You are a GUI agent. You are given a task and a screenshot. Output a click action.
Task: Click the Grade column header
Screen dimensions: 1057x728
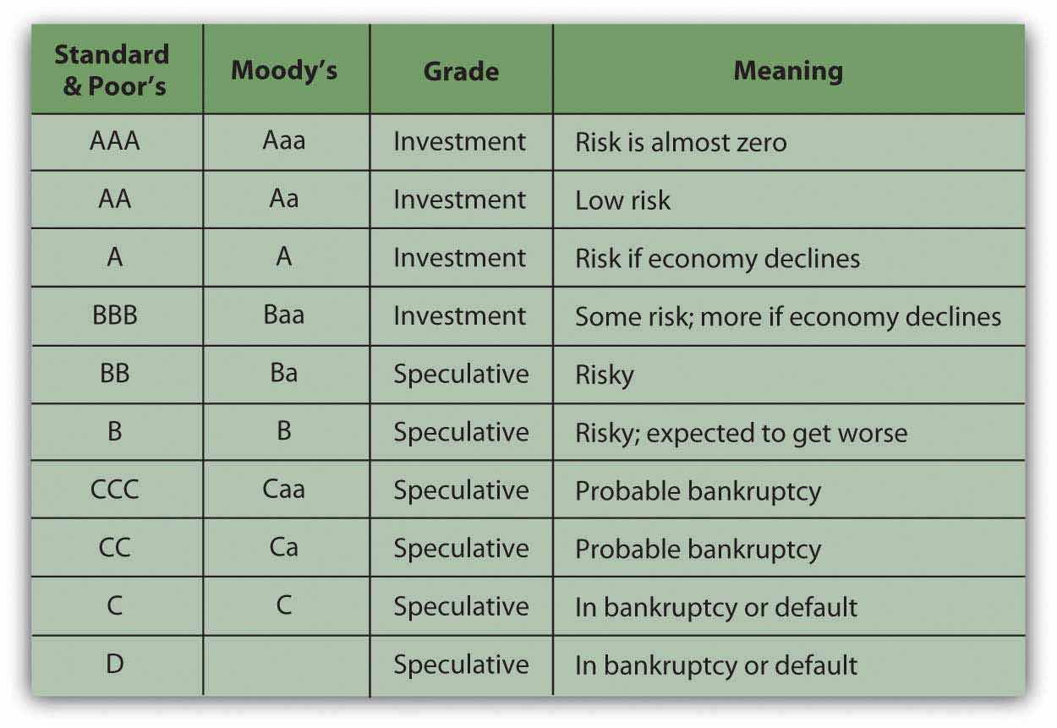point(461,70)
